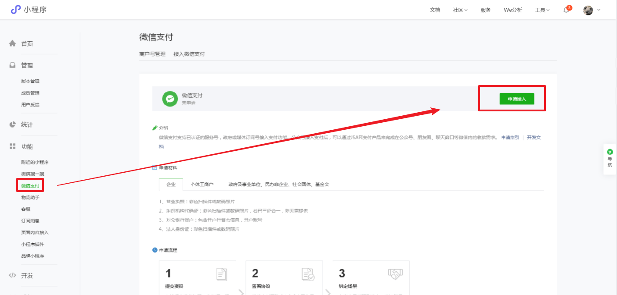Open 小程序插件 in sidebar
Viewport: 617px width, 295px height.
(x=32, y=244)
